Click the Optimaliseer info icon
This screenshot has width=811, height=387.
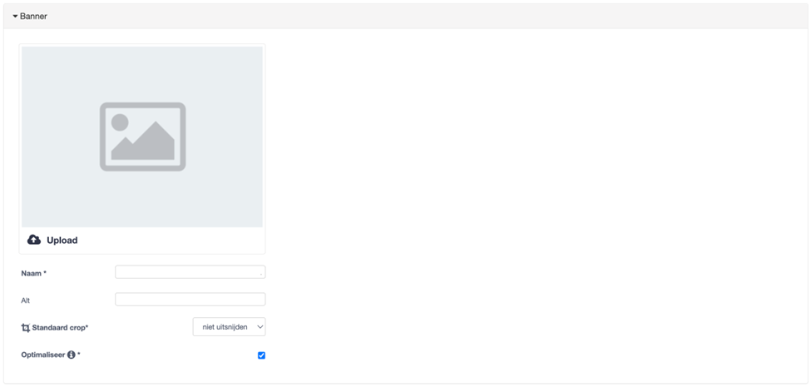click(72, 355)
